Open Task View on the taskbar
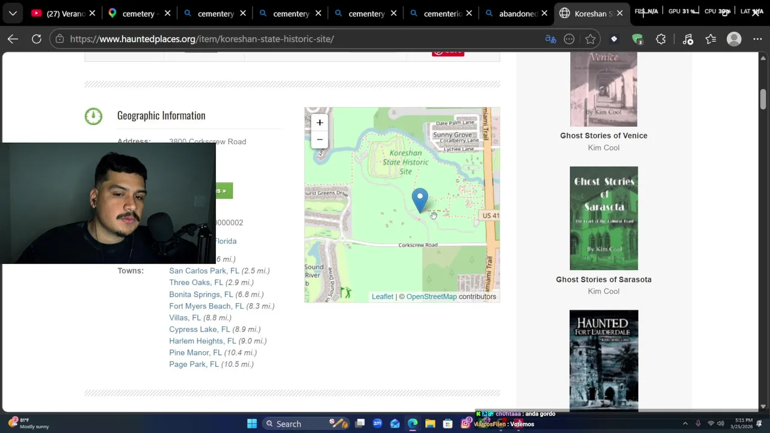 click(x=360, y=424)
